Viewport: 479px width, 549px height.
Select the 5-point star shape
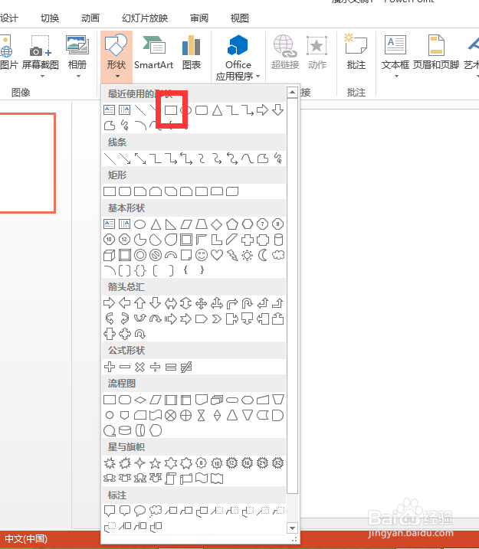pyautogui.click(x=156, y=463)
